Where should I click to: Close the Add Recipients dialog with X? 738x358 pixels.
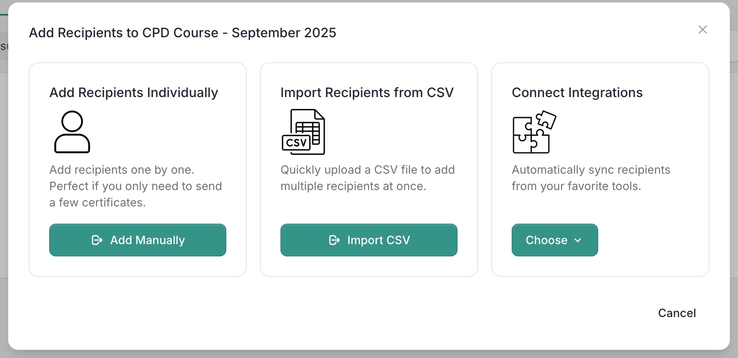[x=702, y=29]
